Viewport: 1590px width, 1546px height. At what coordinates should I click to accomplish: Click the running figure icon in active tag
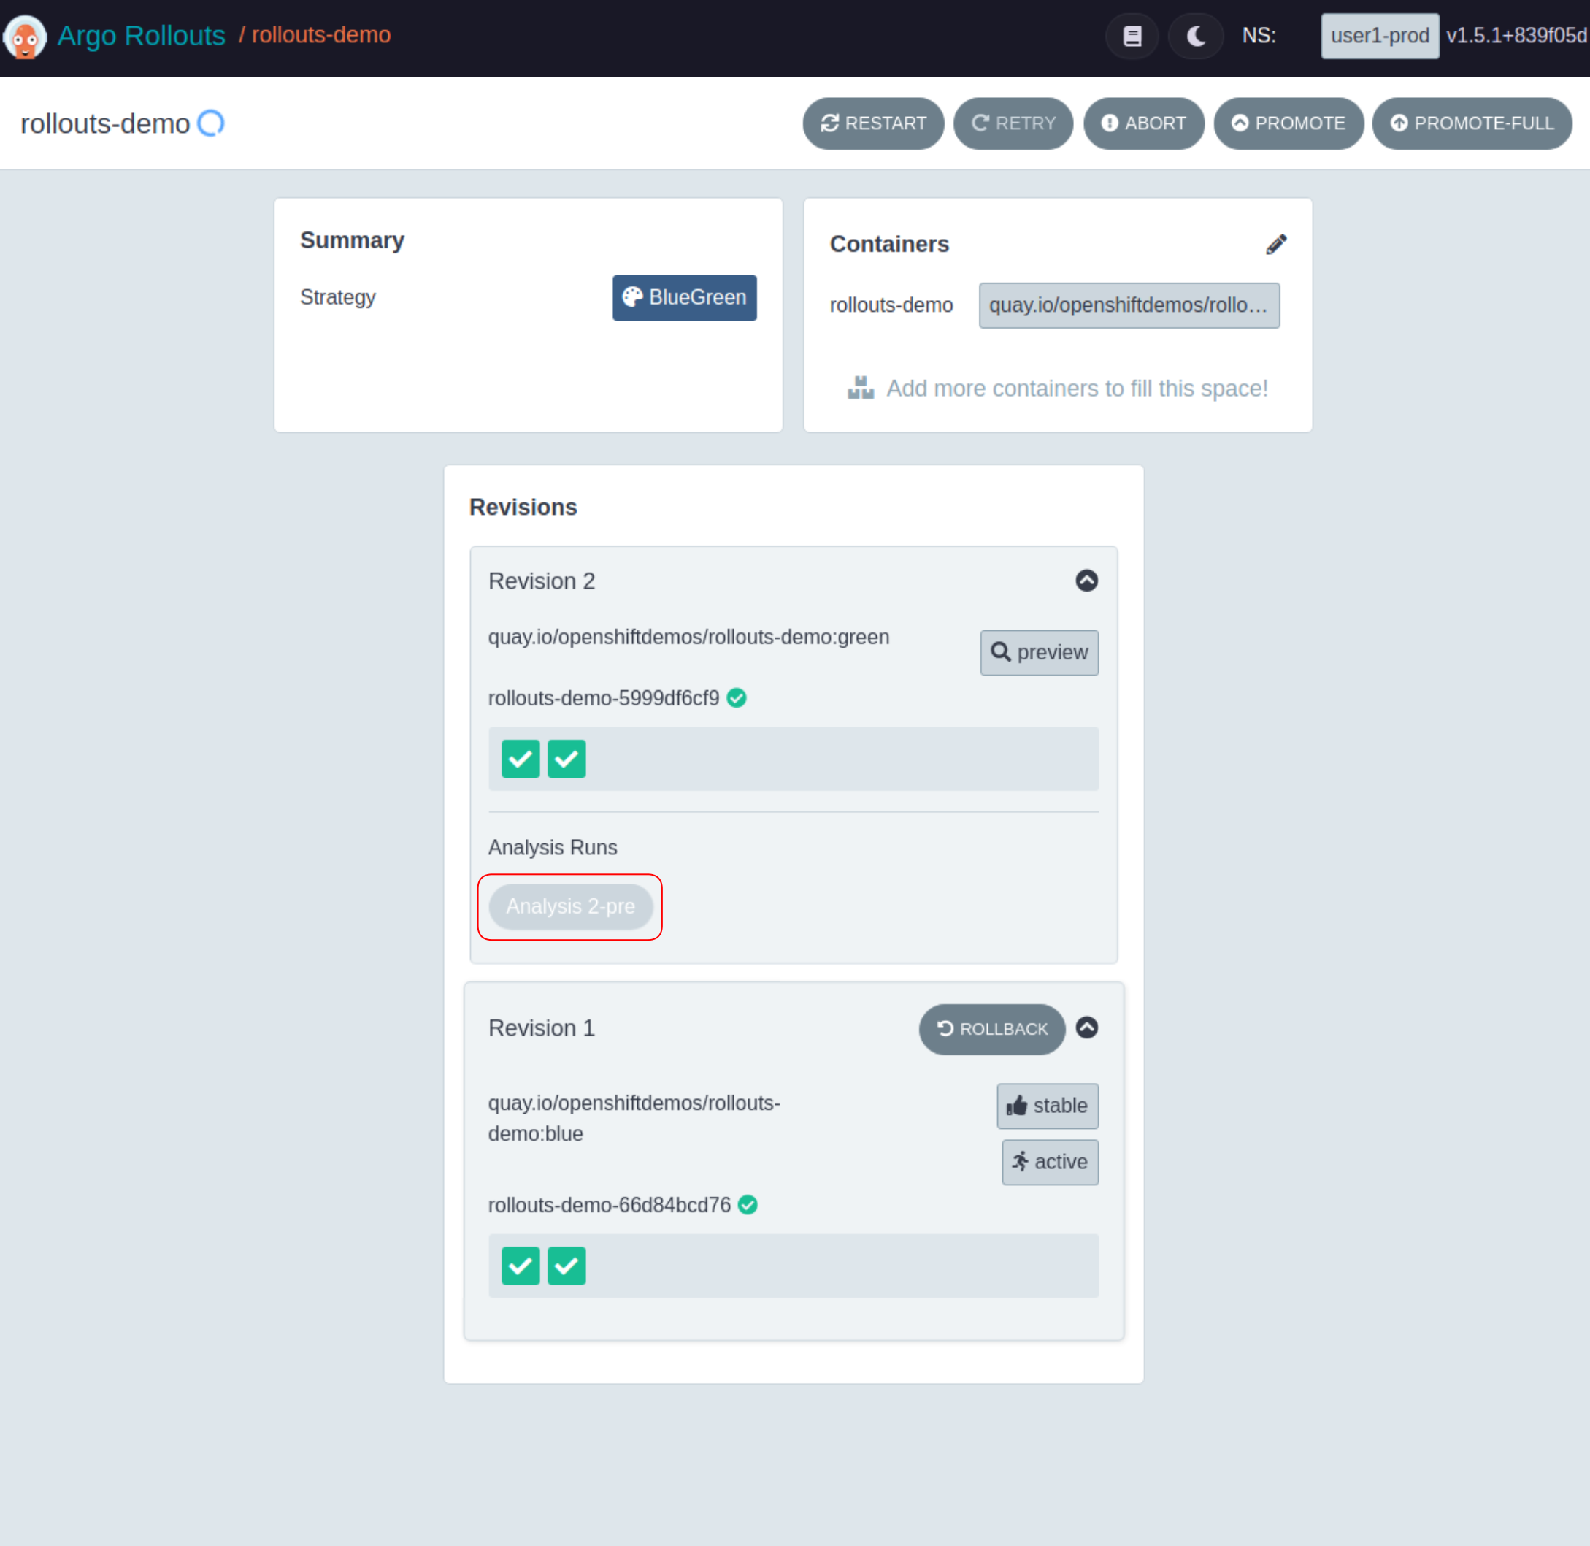click(x=1021, y=1162)
